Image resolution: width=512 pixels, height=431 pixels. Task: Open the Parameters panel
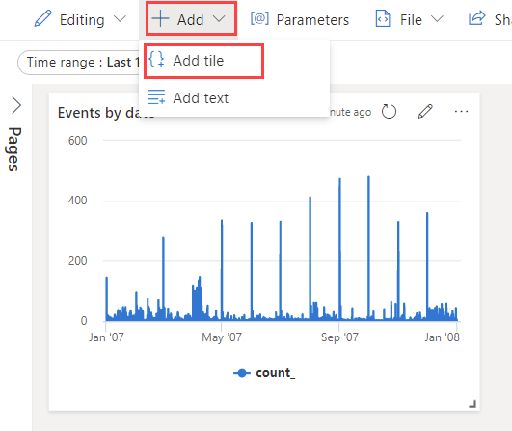[x=300, y=19]
